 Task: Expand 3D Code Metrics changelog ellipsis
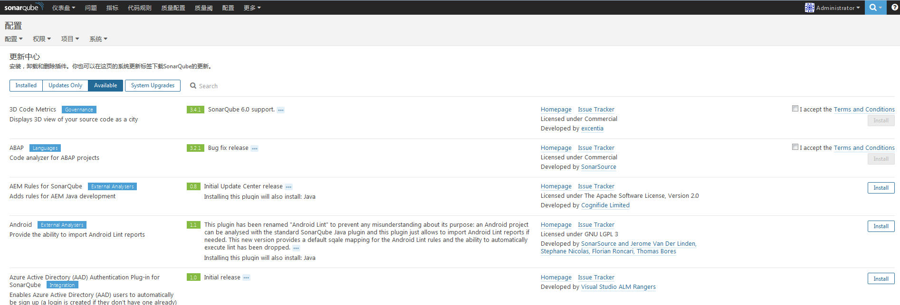coord(281,110)
